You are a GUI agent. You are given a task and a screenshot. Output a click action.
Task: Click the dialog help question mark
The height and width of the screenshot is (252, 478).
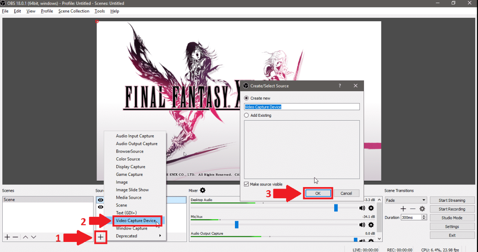tap(340, 86)
